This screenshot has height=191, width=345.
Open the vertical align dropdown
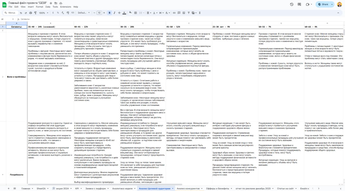coord(155,13)
